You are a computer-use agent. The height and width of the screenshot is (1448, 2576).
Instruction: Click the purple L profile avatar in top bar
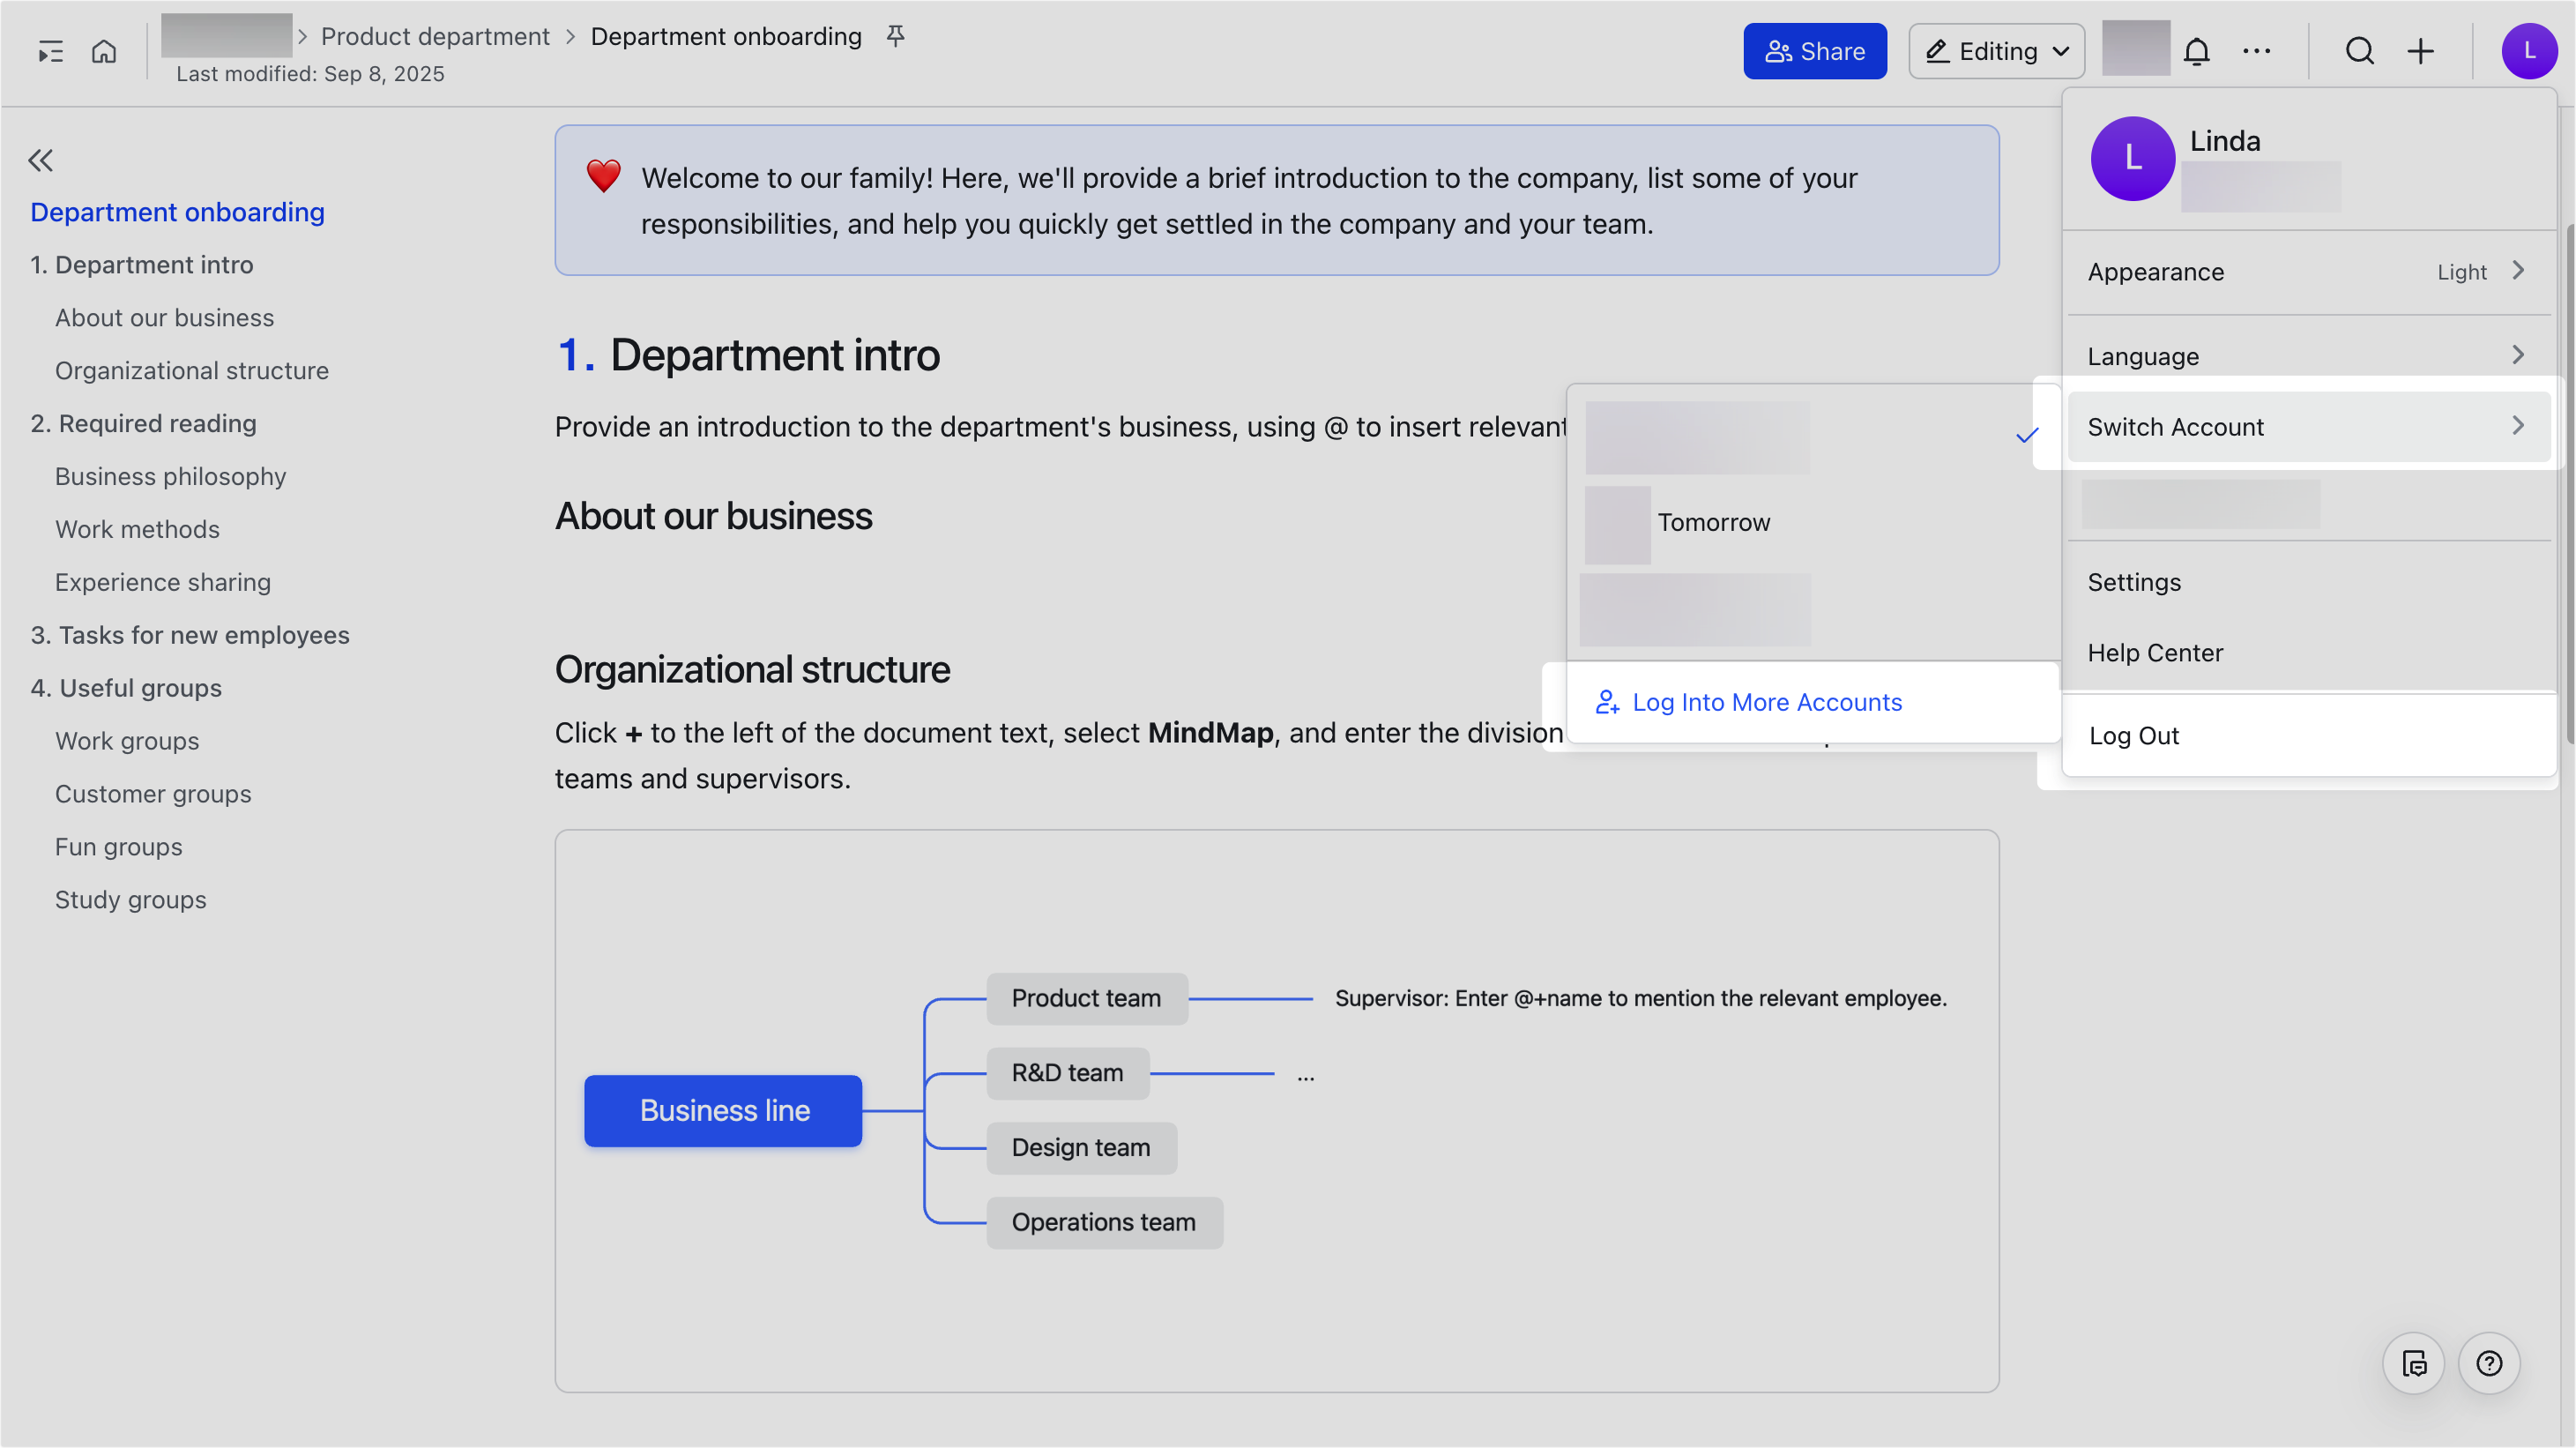tap(2529, 51)
